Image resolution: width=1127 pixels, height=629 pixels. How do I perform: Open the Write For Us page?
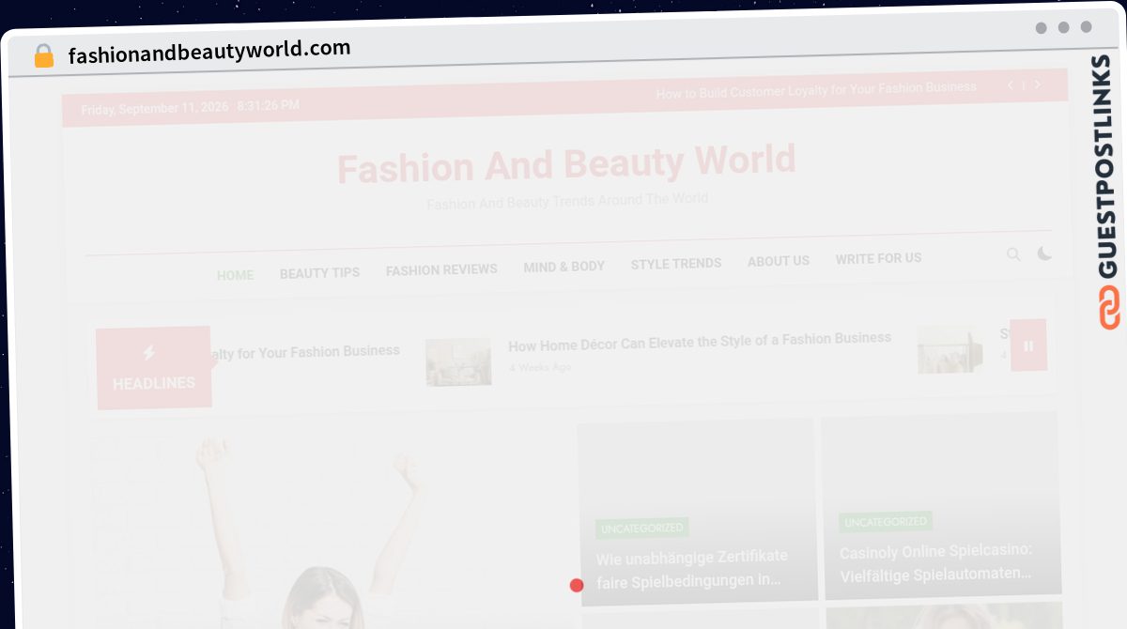pos(878,258)
